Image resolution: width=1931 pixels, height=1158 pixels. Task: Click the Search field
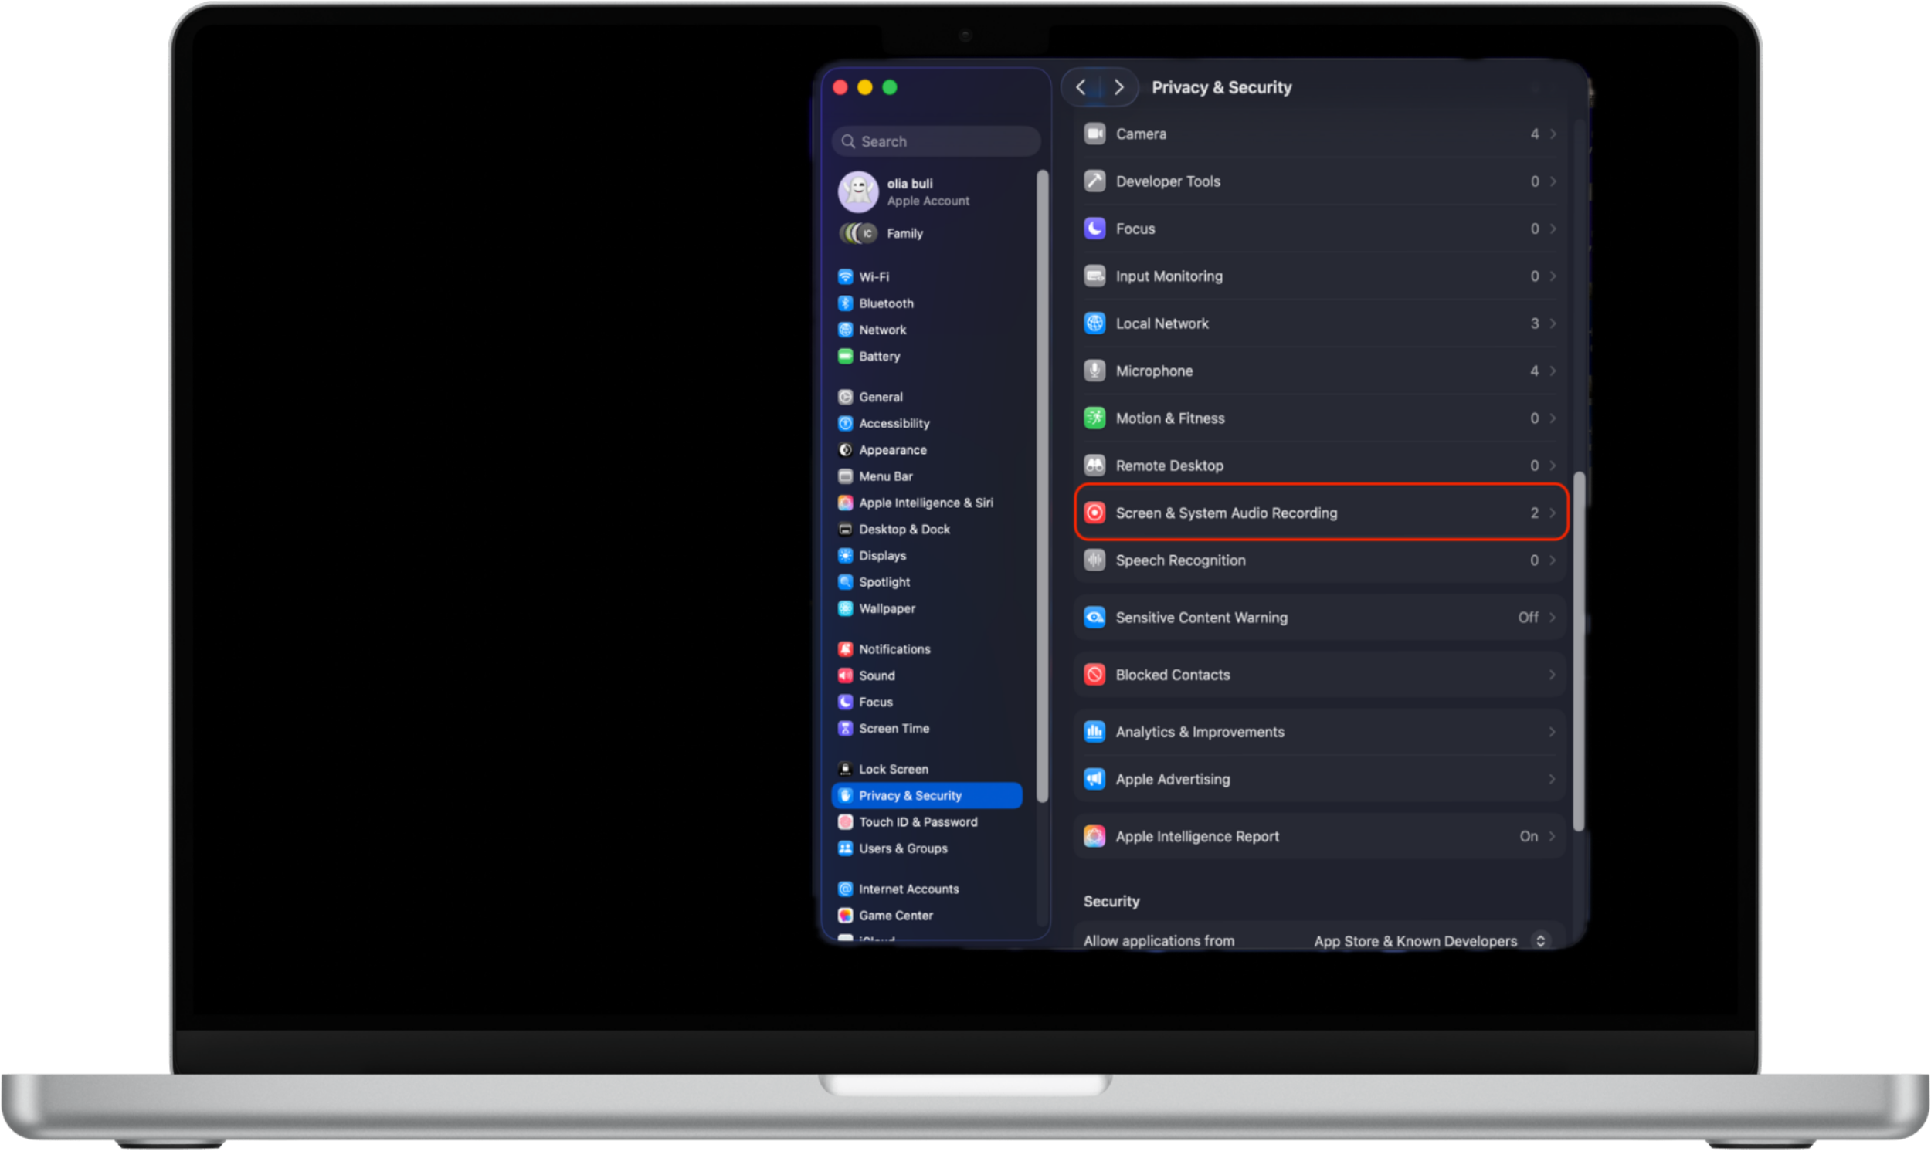[x=935, y=141]
